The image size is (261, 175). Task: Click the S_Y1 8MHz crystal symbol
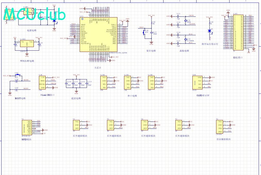pos(186,21)
